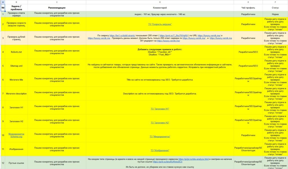The image size is (288, 169).
Task: Select the "Проверка скорости загрузки страниц" cell
Action: 16,24
